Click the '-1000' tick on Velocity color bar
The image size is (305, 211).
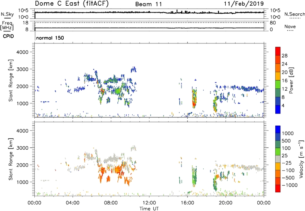pyautogui.click(x=290, y=185)
